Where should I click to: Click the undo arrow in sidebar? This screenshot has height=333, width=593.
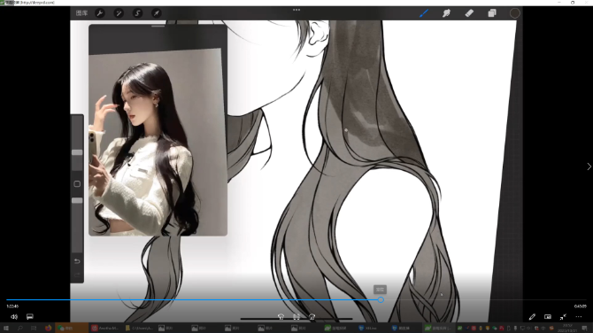(77, 261)
